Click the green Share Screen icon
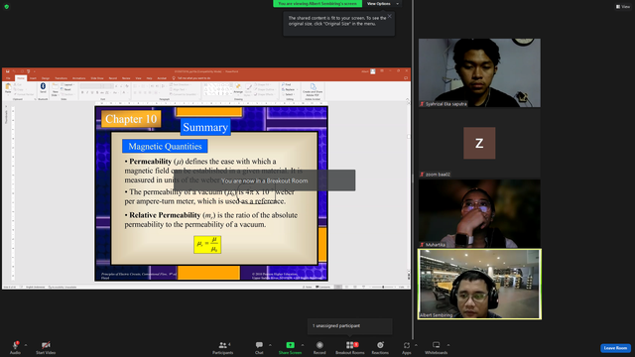 click(x=291, y=345)
